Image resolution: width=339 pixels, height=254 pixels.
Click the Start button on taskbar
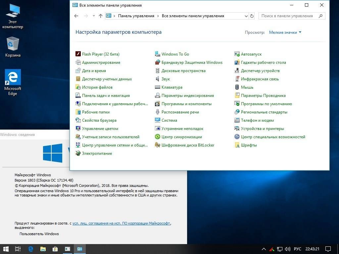coord(6,249)
